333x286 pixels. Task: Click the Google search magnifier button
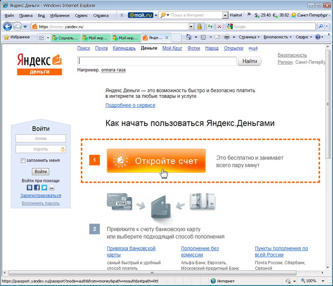point(321,27)
